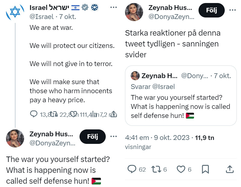Click the @Israel mention after "Svarar"

point(164,87)
